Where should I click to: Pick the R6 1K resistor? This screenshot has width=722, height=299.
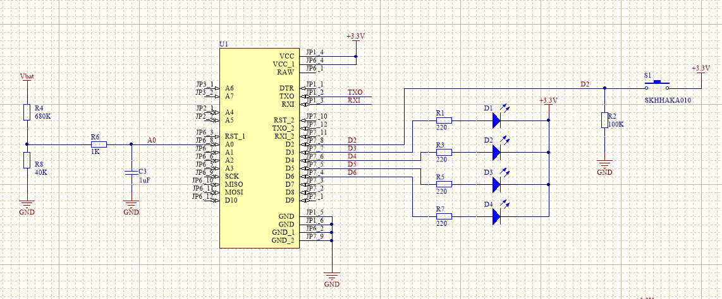98,144
